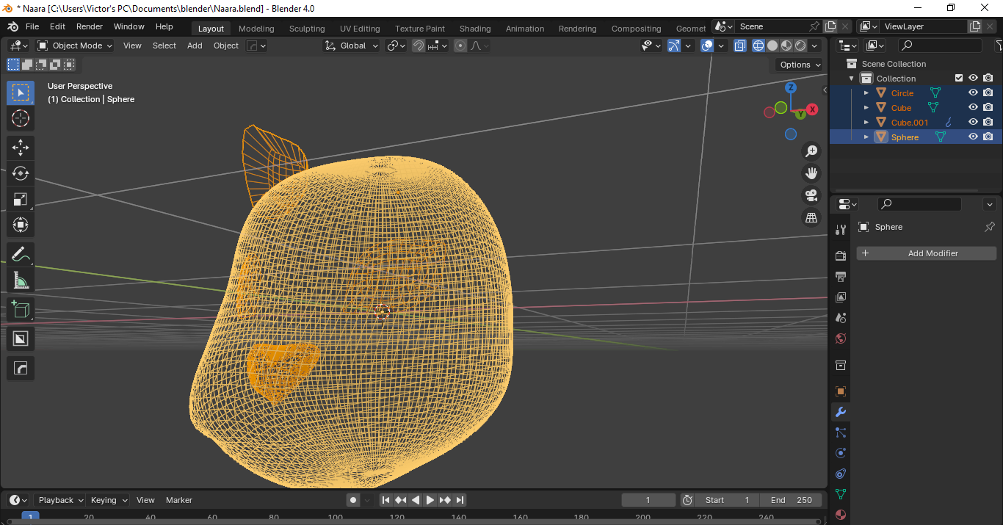
Task: Open the File menu
Action: (32, 26)
